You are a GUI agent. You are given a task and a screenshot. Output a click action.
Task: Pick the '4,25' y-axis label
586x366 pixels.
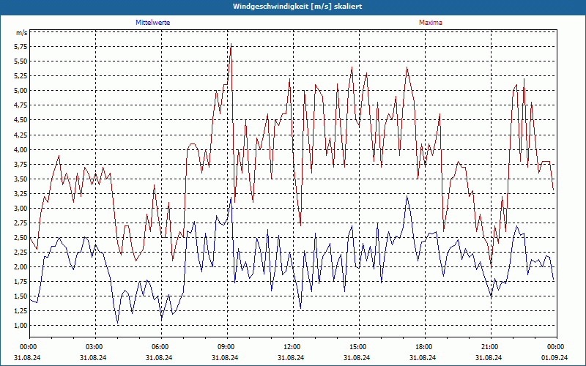(x=21, y=135)
